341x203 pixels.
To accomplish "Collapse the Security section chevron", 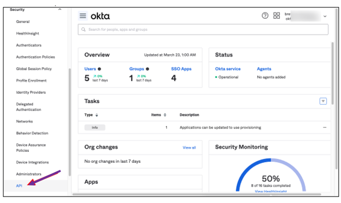I will point(60,9).
